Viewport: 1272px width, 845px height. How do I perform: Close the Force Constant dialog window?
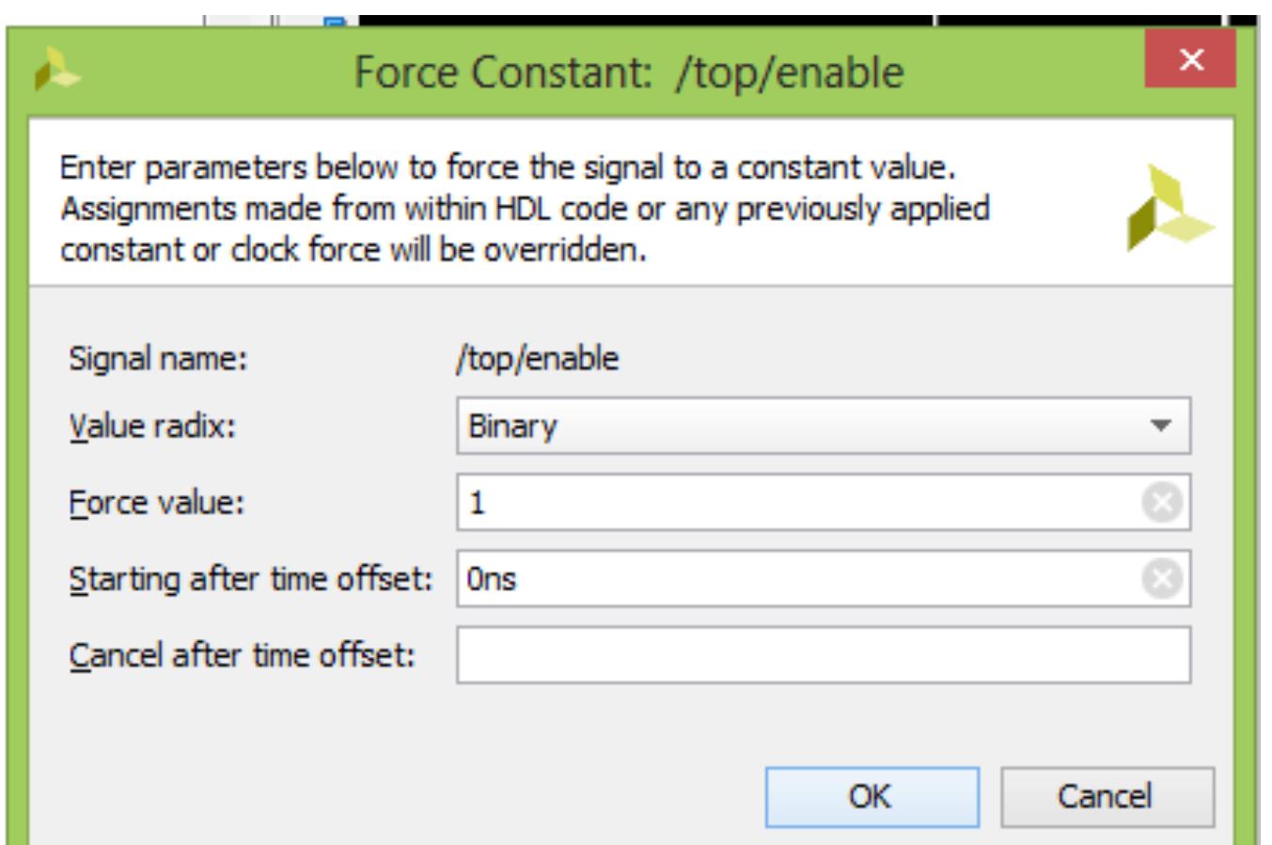[x=1190, y=61]
